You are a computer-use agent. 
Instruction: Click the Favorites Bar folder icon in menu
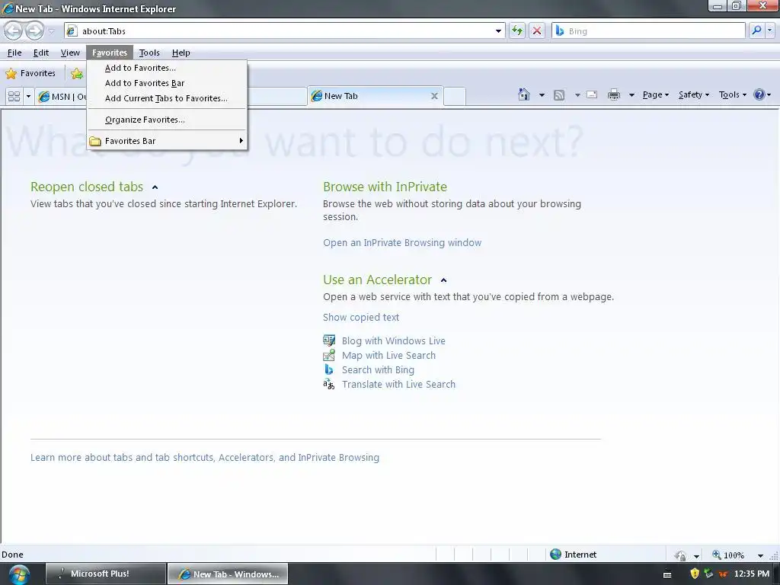(x=95, y=141)
